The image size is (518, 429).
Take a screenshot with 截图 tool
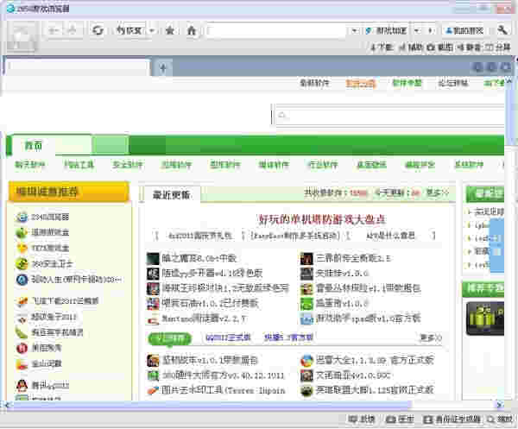pyautogui.click(x=440, y=47)
